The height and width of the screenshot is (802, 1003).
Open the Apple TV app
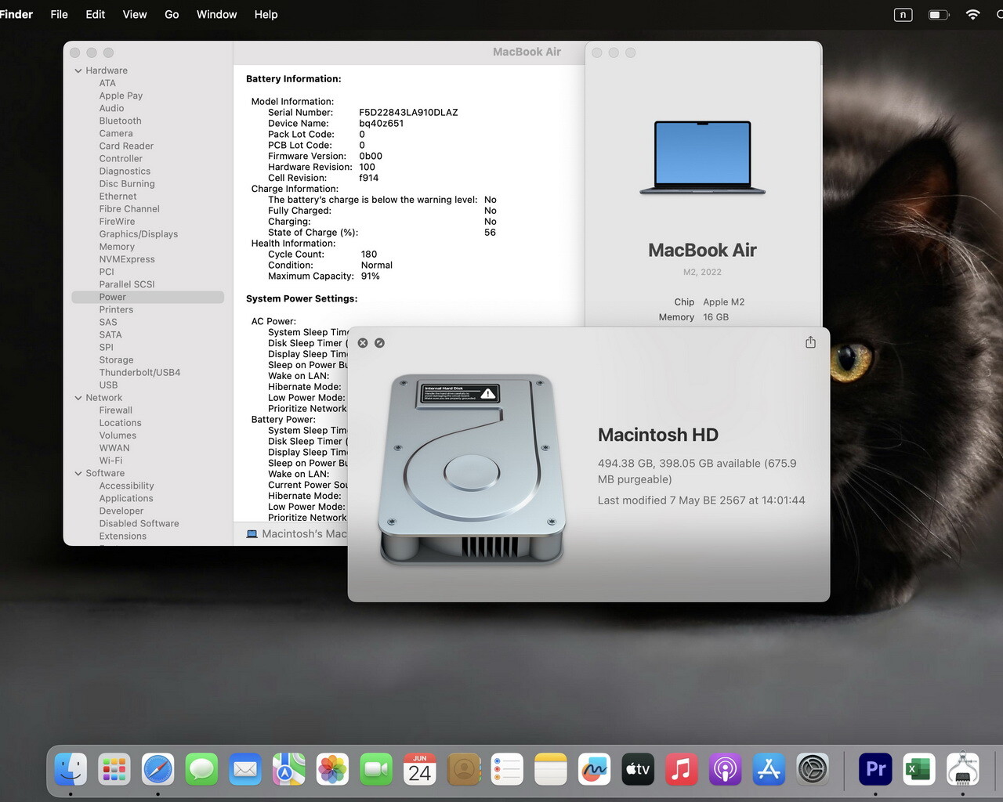(638, 769)
